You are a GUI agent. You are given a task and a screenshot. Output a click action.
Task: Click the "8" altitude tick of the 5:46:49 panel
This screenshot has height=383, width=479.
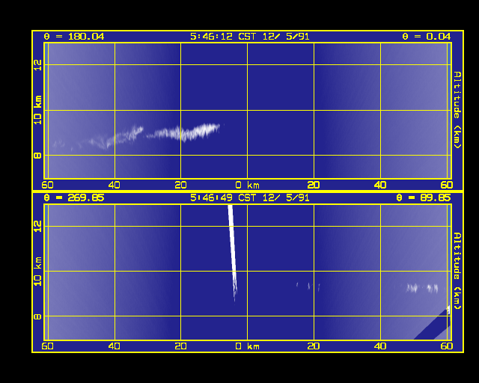[37, 316]
